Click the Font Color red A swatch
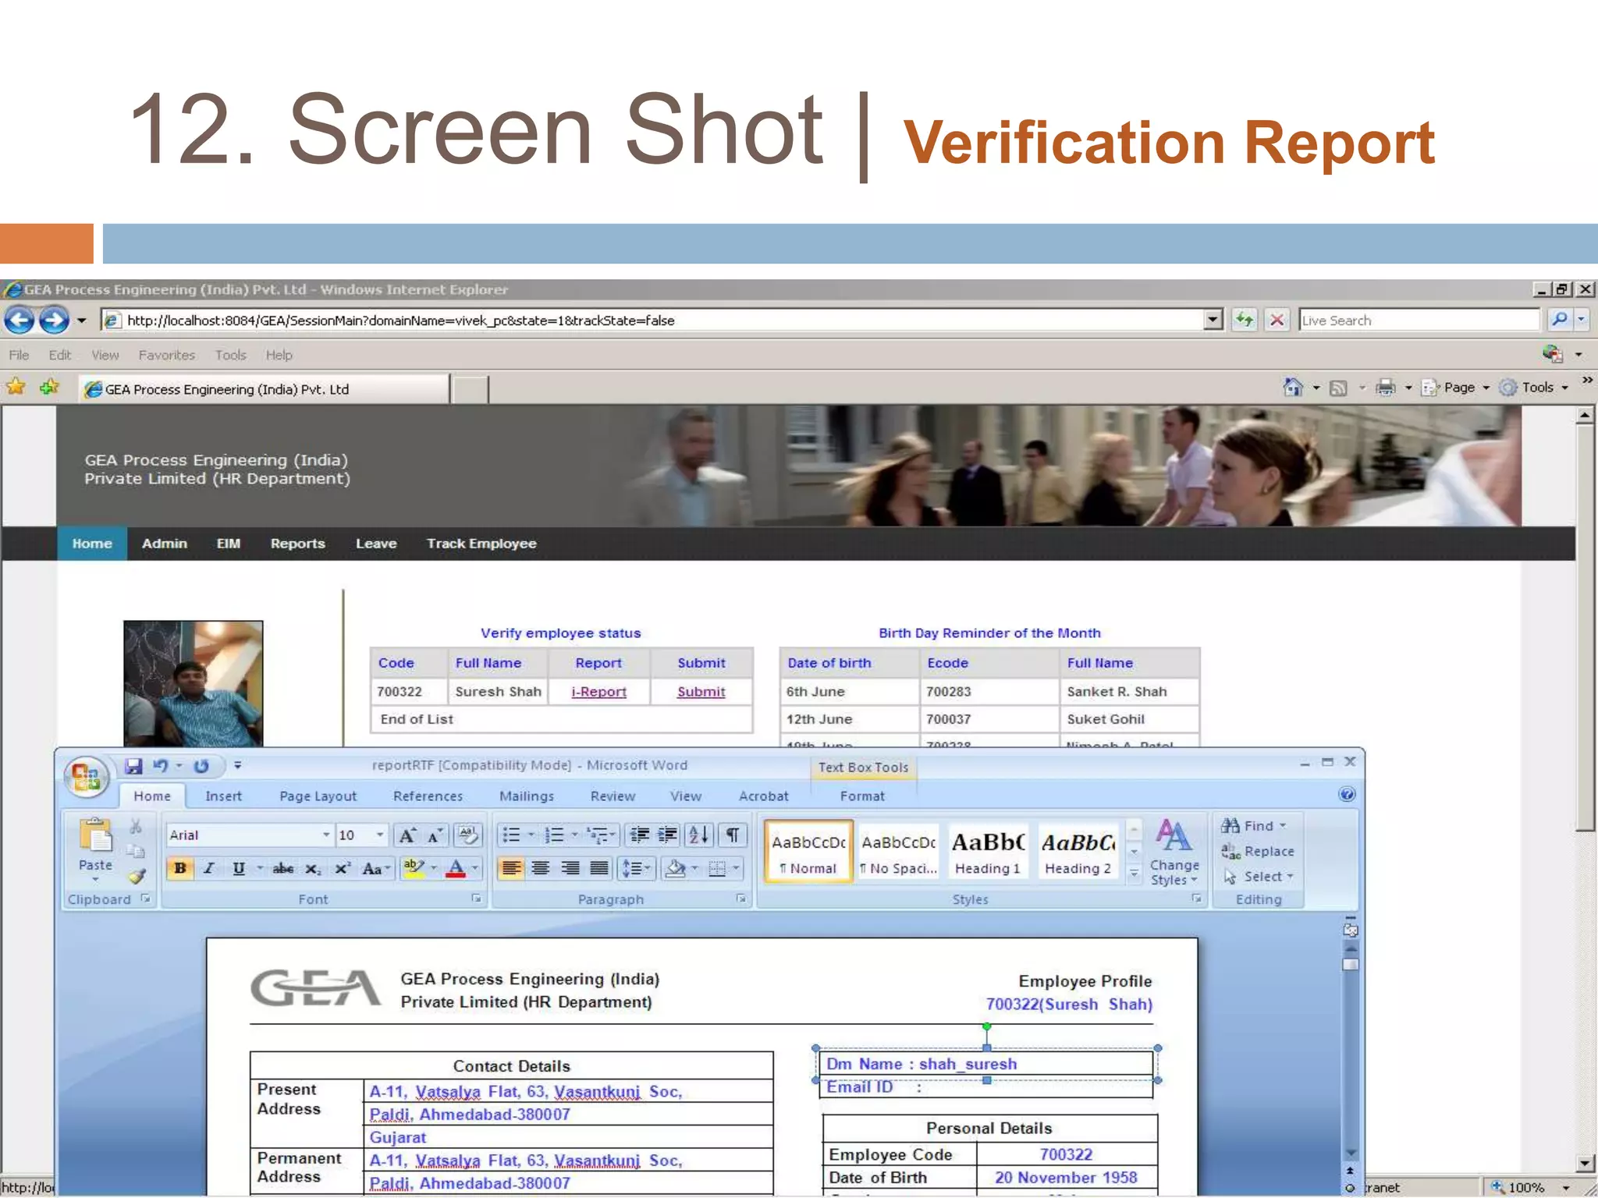Image resolution: width=1598 pixels, height=1198 pixels. (x=456, y=868)
